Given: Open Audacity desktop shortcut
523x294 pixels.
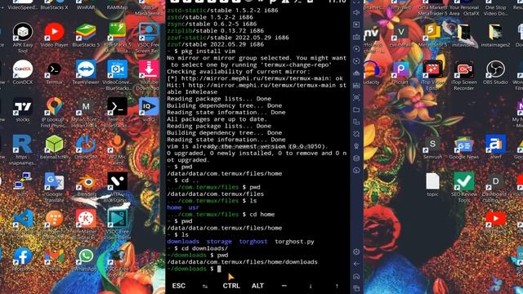Looking at the screenshot, I should (x=371, y=72).
